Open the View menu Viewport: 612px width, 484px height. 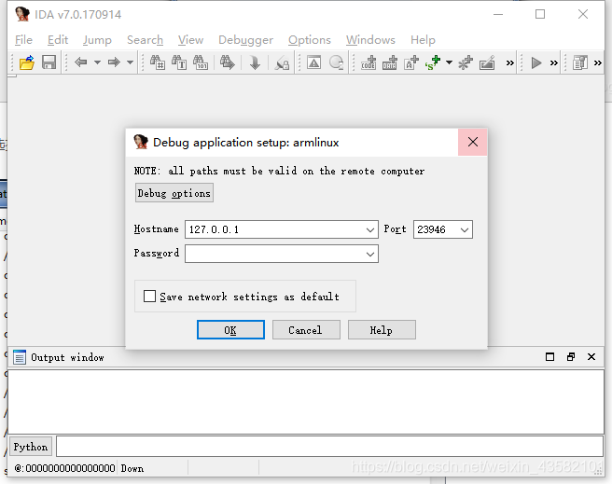tap(190, 40)
